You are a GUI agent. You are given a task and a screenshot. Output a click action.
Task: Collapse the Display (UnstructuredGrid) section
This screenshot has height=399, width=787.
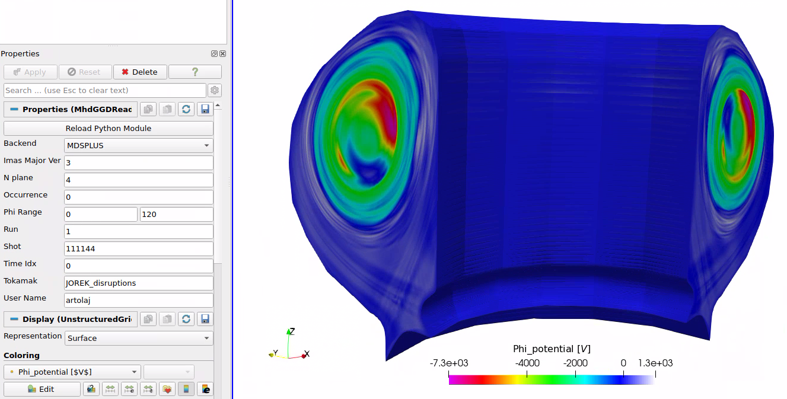(14, 320)
